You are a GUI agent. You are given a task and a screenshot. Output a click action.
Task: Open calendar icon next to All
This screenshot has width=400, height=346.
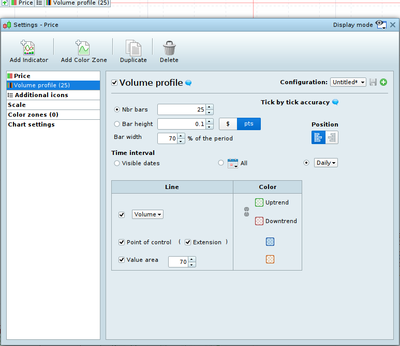pos(233,163)
